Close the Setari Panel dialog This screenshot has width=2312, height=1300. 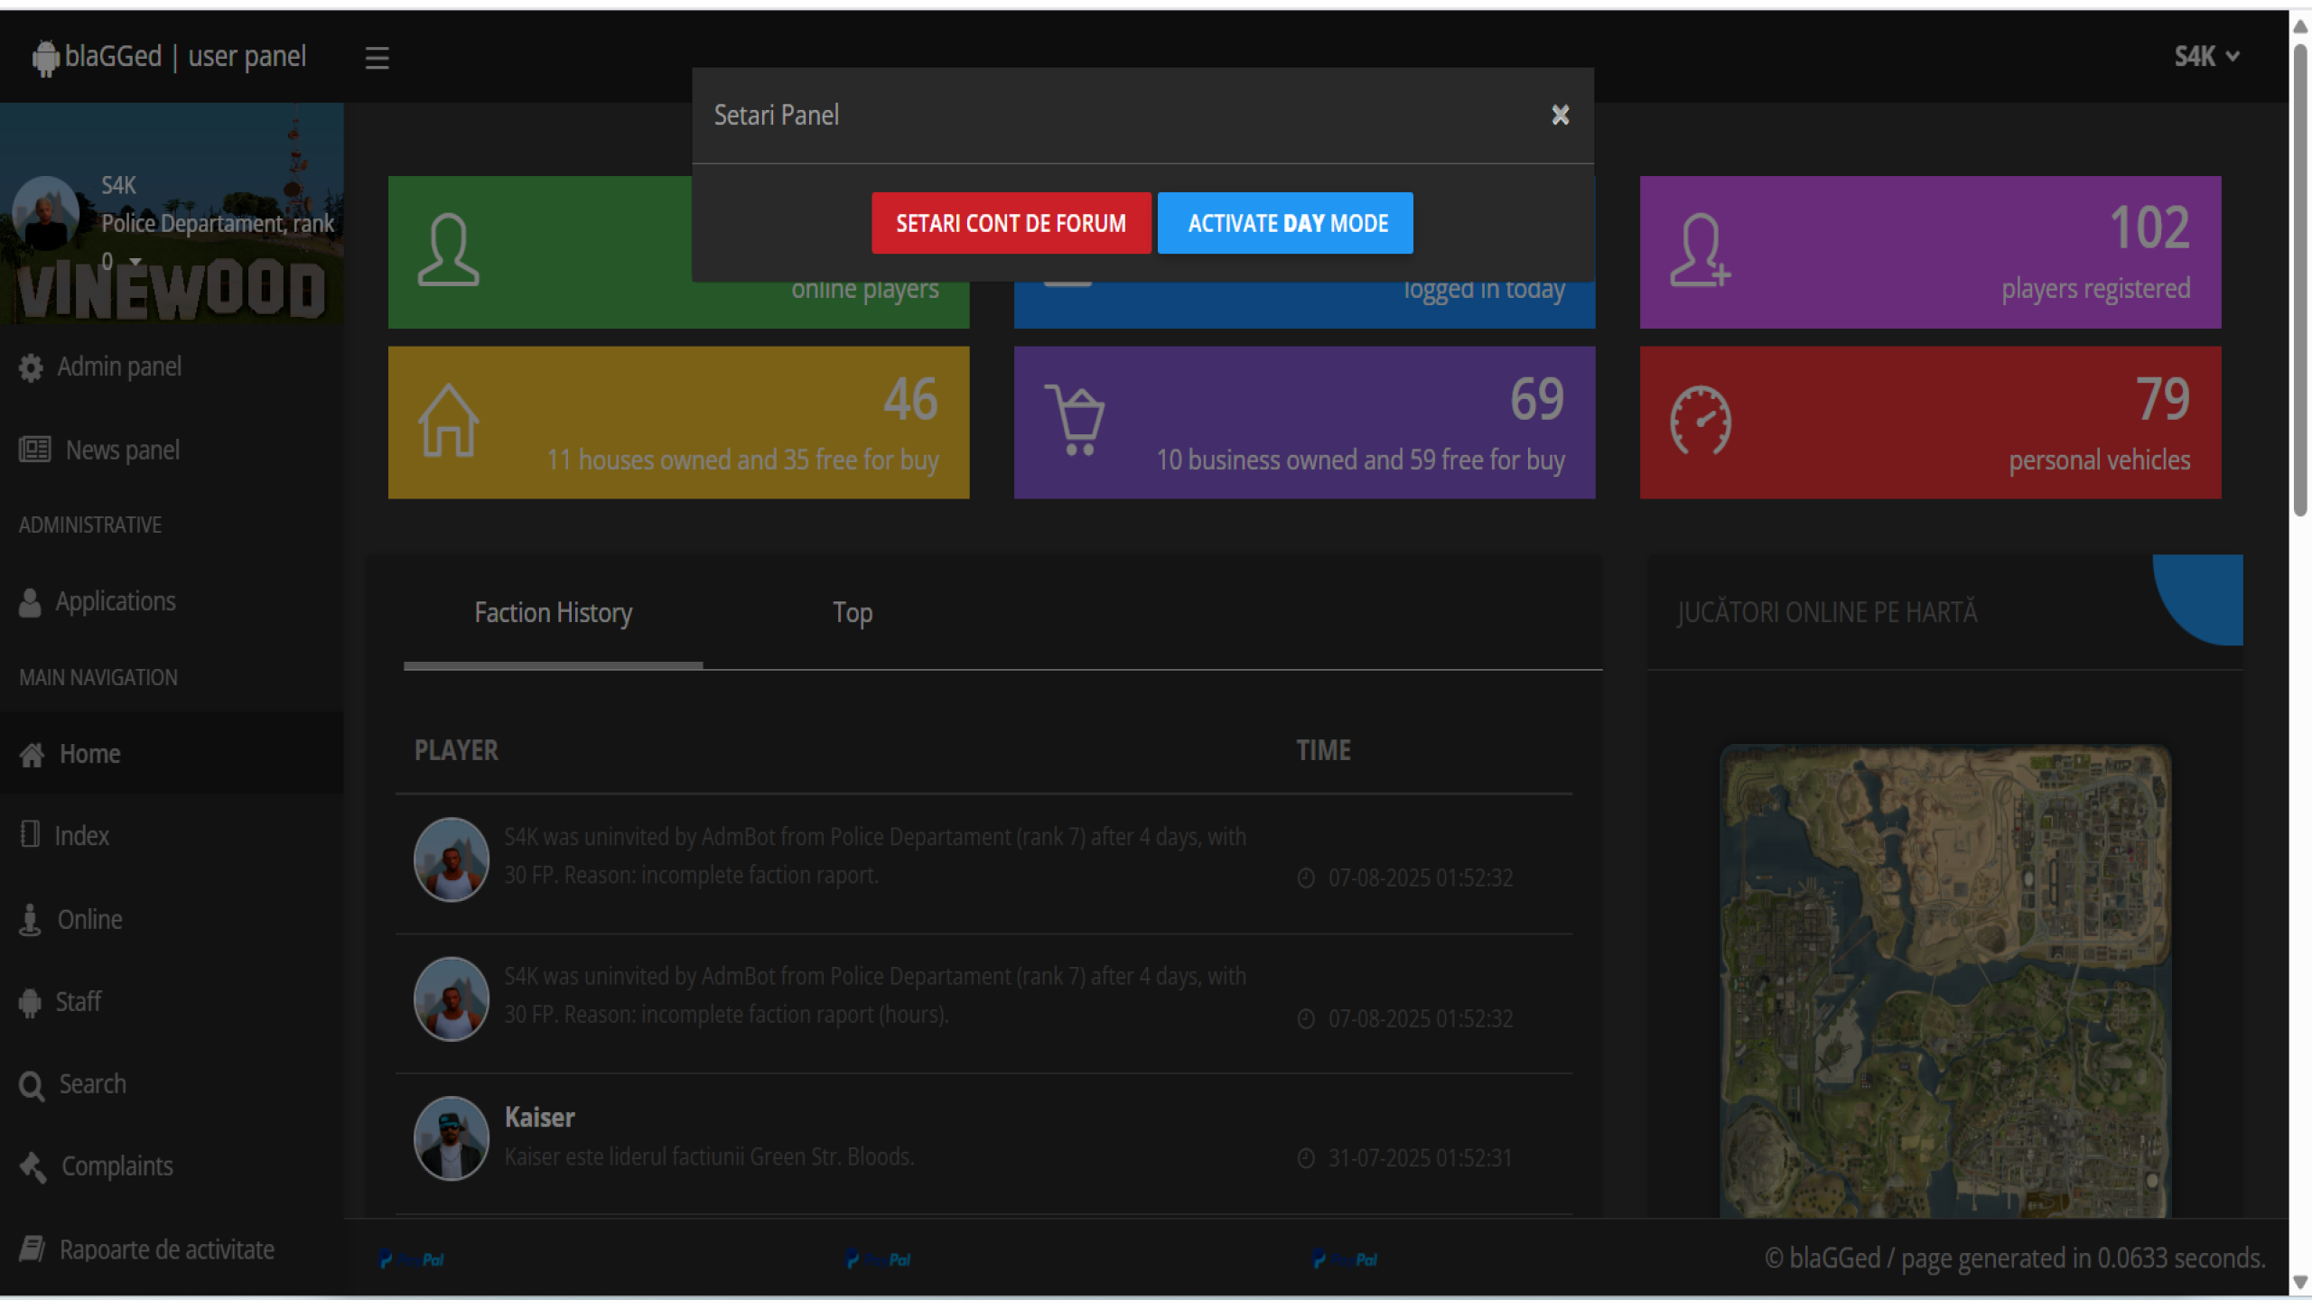tap(1560, 116)
